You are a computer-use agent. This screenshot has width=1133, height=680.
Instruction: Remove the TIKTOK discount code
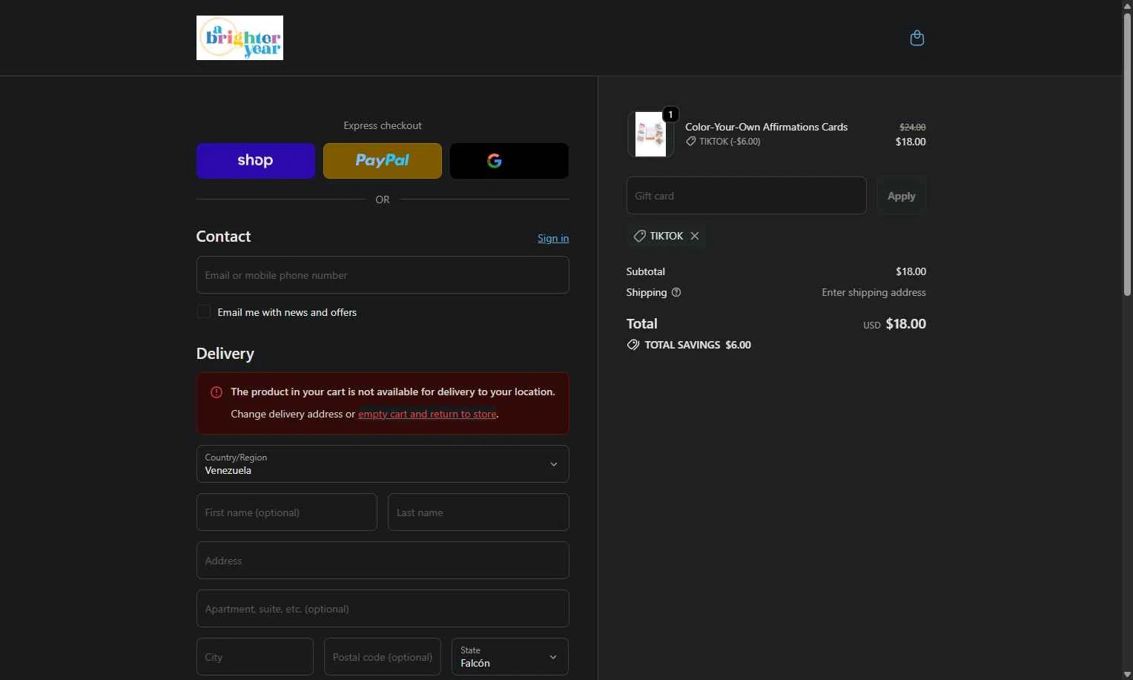tap(695, 236)
